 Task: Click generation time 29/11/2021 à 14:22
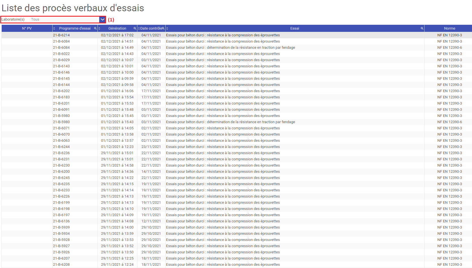pos(117,178)
